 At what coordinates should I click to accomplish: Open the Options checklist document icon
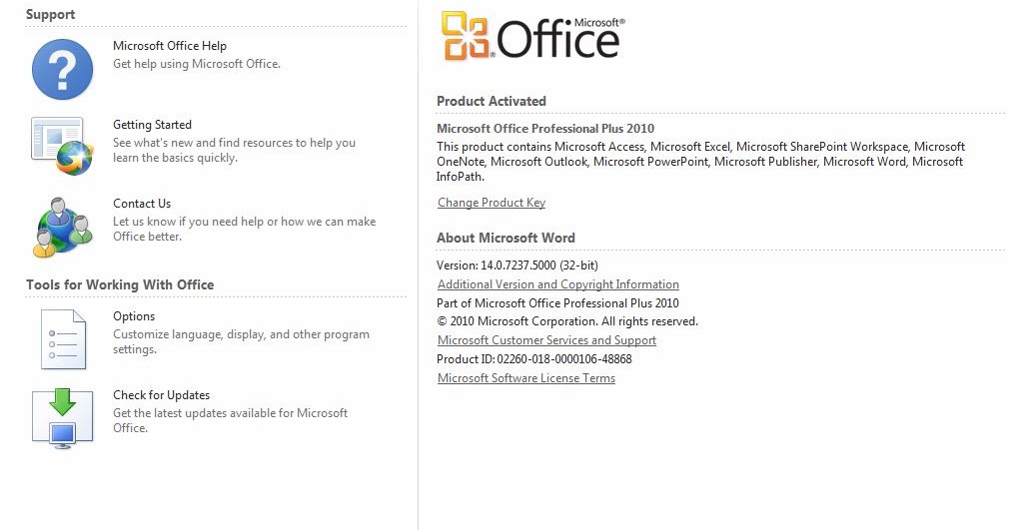point(62,338)
